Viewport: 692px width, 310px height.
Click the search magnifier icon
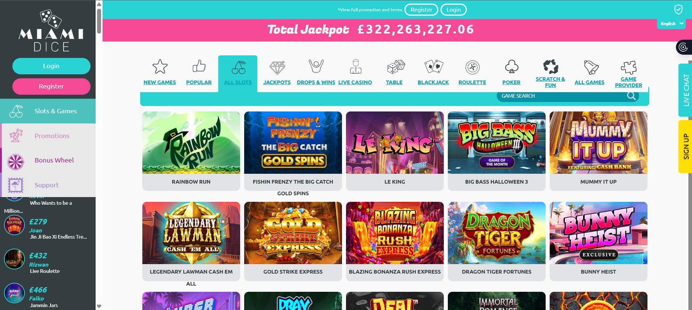631,96
